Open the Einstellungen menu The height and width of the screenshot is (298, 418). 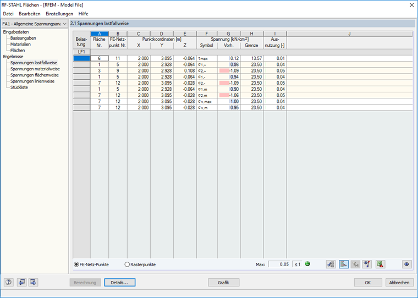pyautogui.click(x=59, y=14)
